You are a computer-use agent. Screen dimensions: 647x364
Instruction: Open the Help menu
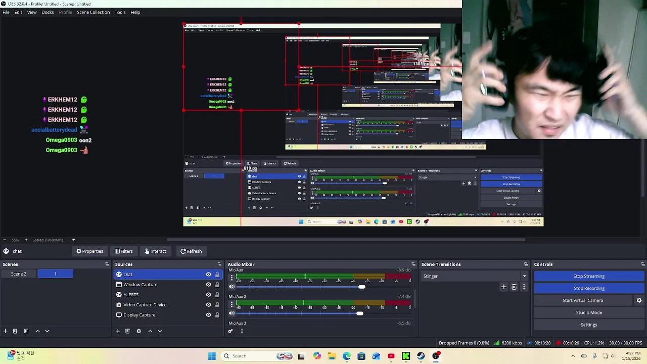135,12
